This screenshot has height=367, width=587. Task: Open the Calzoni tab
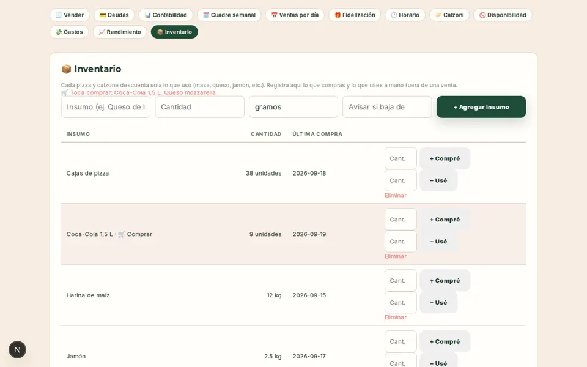point(449,15)
